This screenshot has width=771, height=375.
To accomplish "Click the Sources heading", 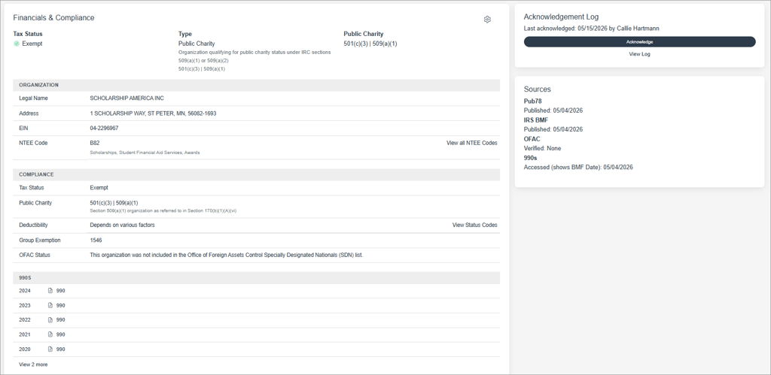I will tap(538, 89).
